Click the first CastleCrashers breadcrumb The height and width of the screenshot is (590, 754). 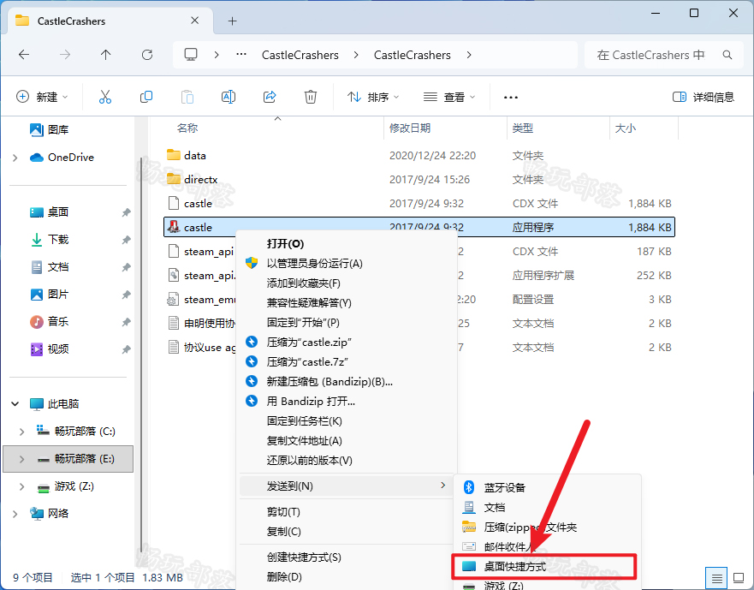tap(300, 55)
